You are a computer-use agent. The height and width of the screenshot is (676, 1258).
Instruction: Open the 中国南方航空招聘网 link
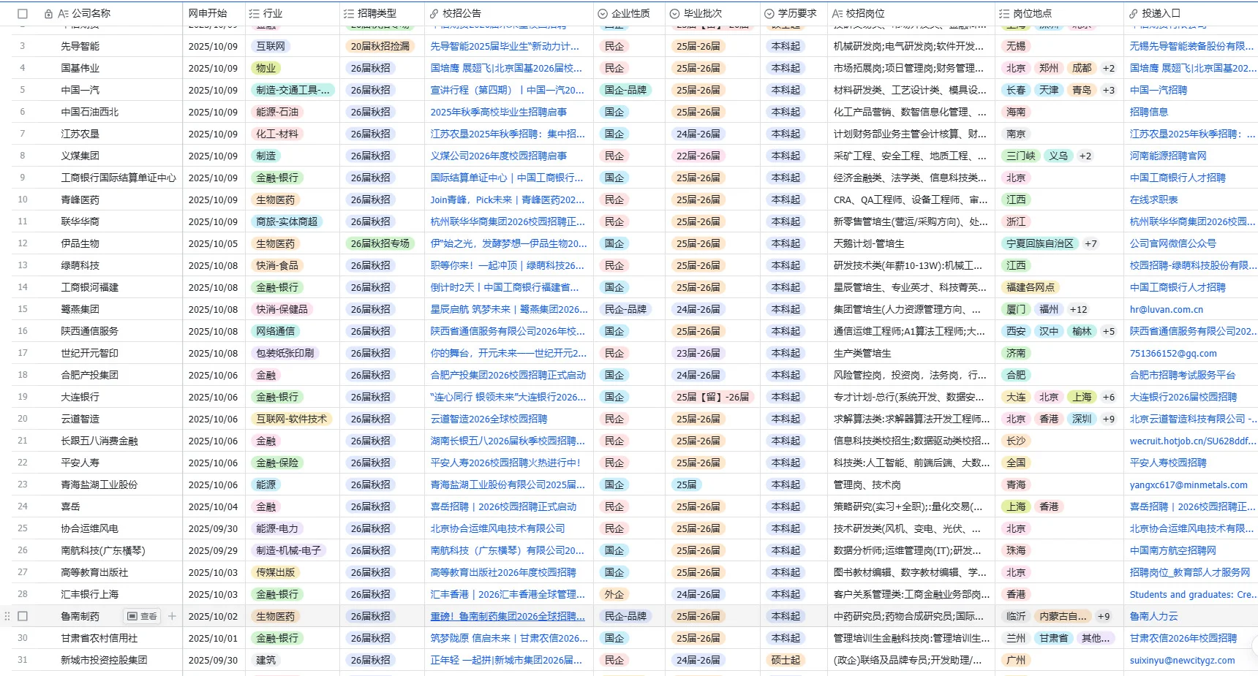[x=1173, y=550]
